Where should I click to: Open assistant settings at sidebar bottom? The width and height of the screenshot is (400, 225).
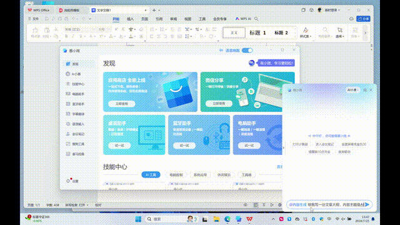[x=72, y=181]
